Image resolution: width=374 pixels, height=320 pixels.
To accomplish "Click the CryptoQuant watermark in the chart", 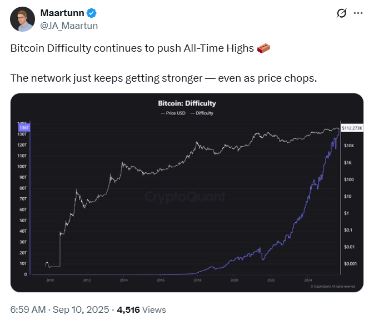I will (186, 197).
